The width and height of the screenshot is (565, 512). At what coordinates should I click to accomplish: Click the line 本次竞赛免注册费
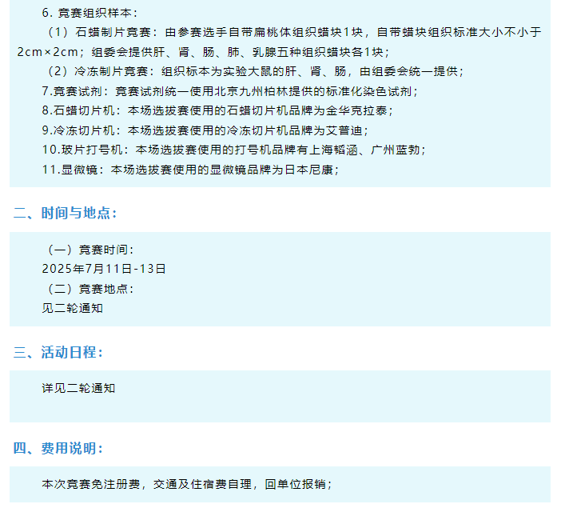[x=187, y=484]
